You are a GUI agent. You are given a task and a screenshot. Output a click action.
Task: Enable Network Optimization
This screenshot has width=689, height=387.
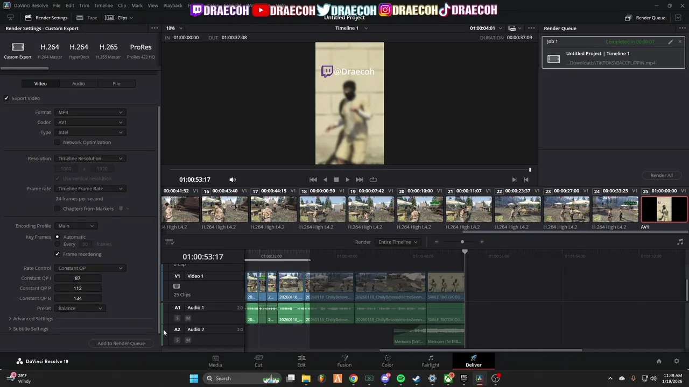tap(58, 142)
